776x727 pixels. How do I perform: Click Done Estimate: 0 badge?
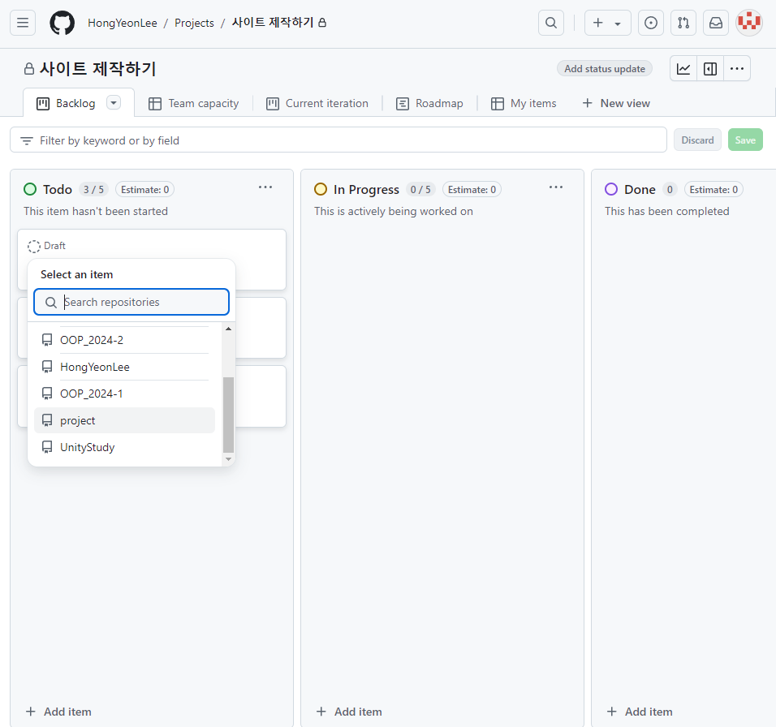pyautogui.click(x=713, y=189)
